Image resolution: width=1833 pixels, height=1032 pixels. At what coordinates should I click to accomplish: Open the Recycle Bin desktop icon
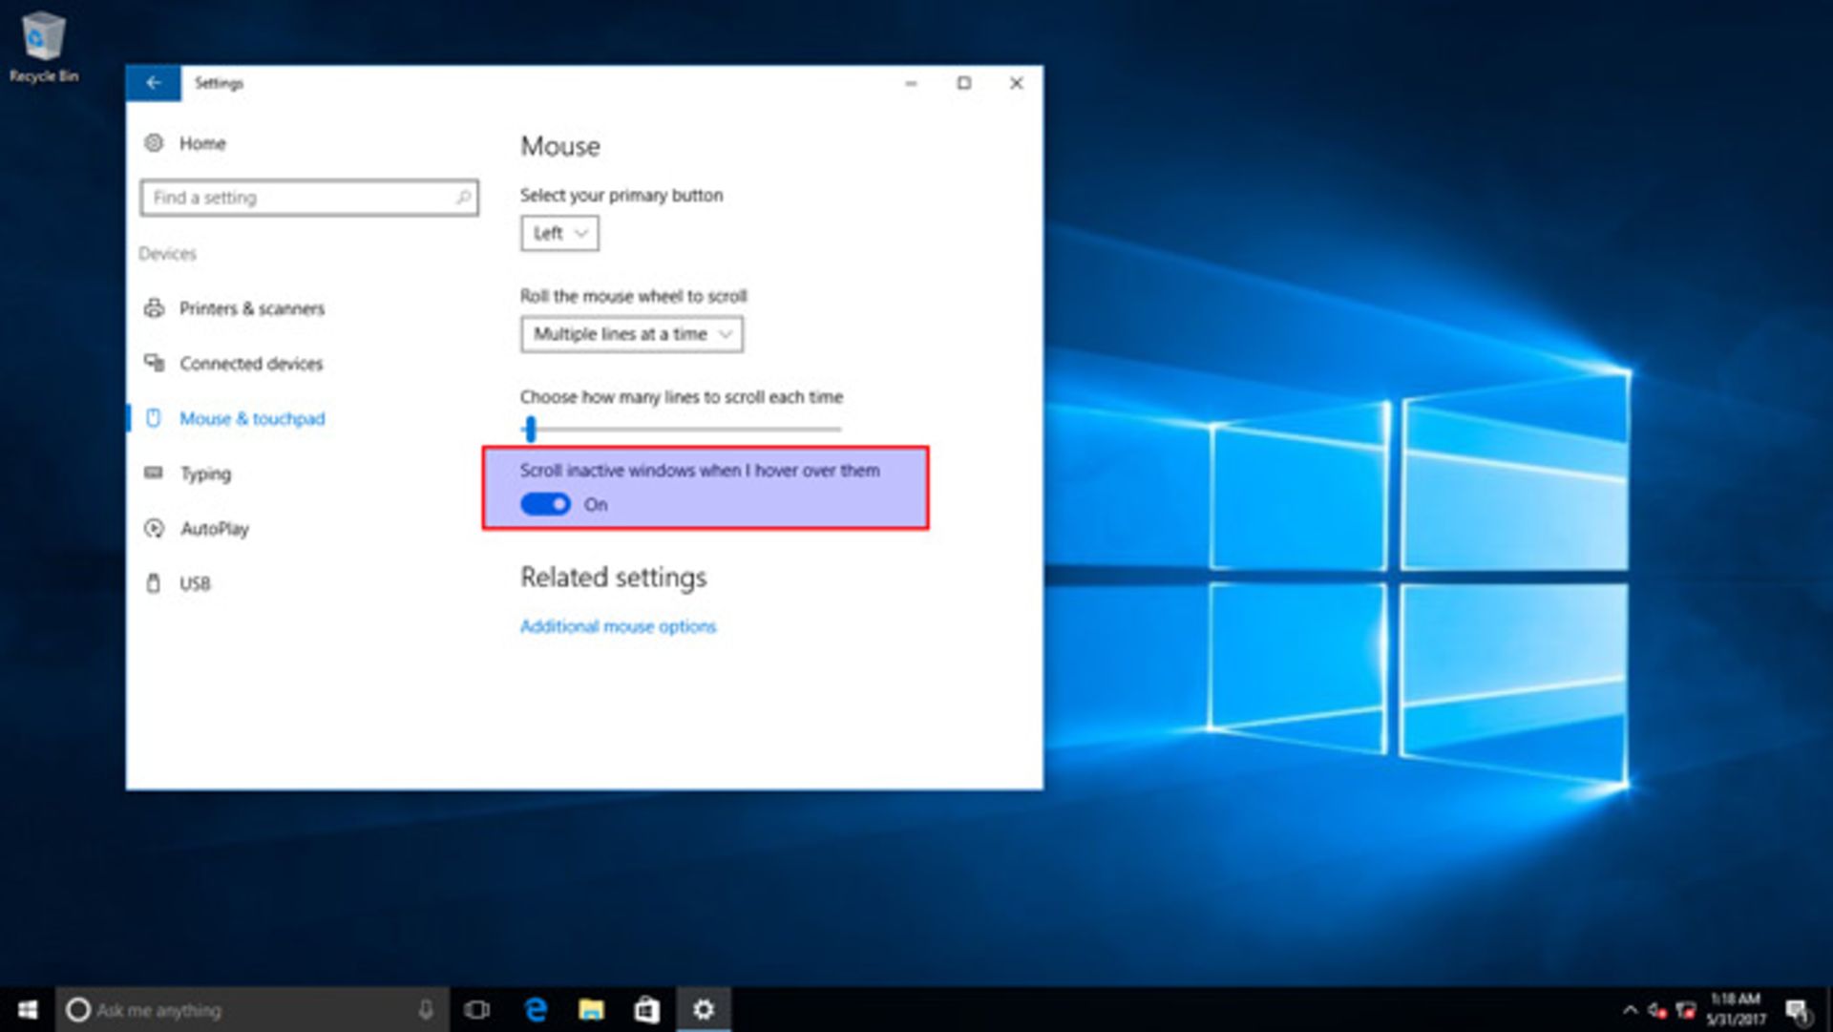click(x=43, y=47)
